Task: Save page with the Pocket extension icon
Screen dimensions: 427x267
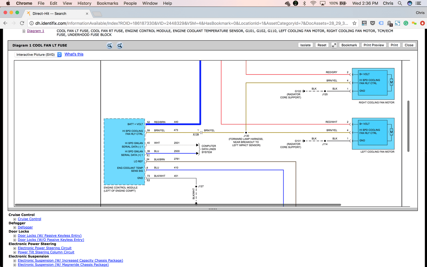Action: coord(372,23)
